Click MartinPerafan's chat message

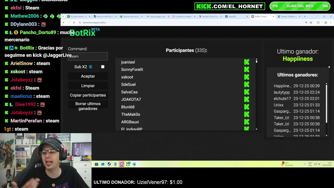tap(32, 121)
